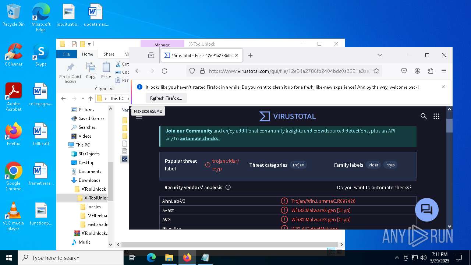Image resolution: width=471 pixels, height=265 pixels.
Task: Open CCleaner desktop shortcut
Action: 14,55
